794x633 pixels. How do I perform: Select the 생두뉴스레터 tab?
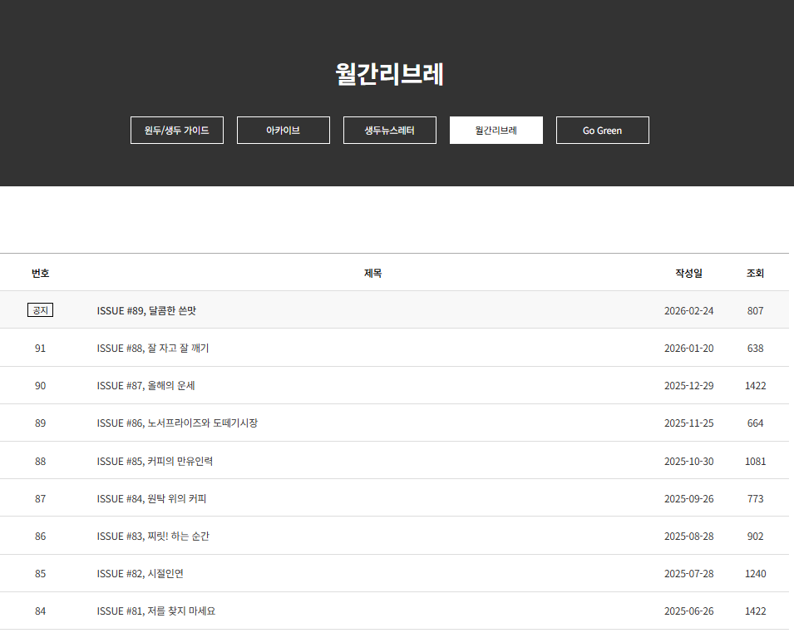(389, 131)
